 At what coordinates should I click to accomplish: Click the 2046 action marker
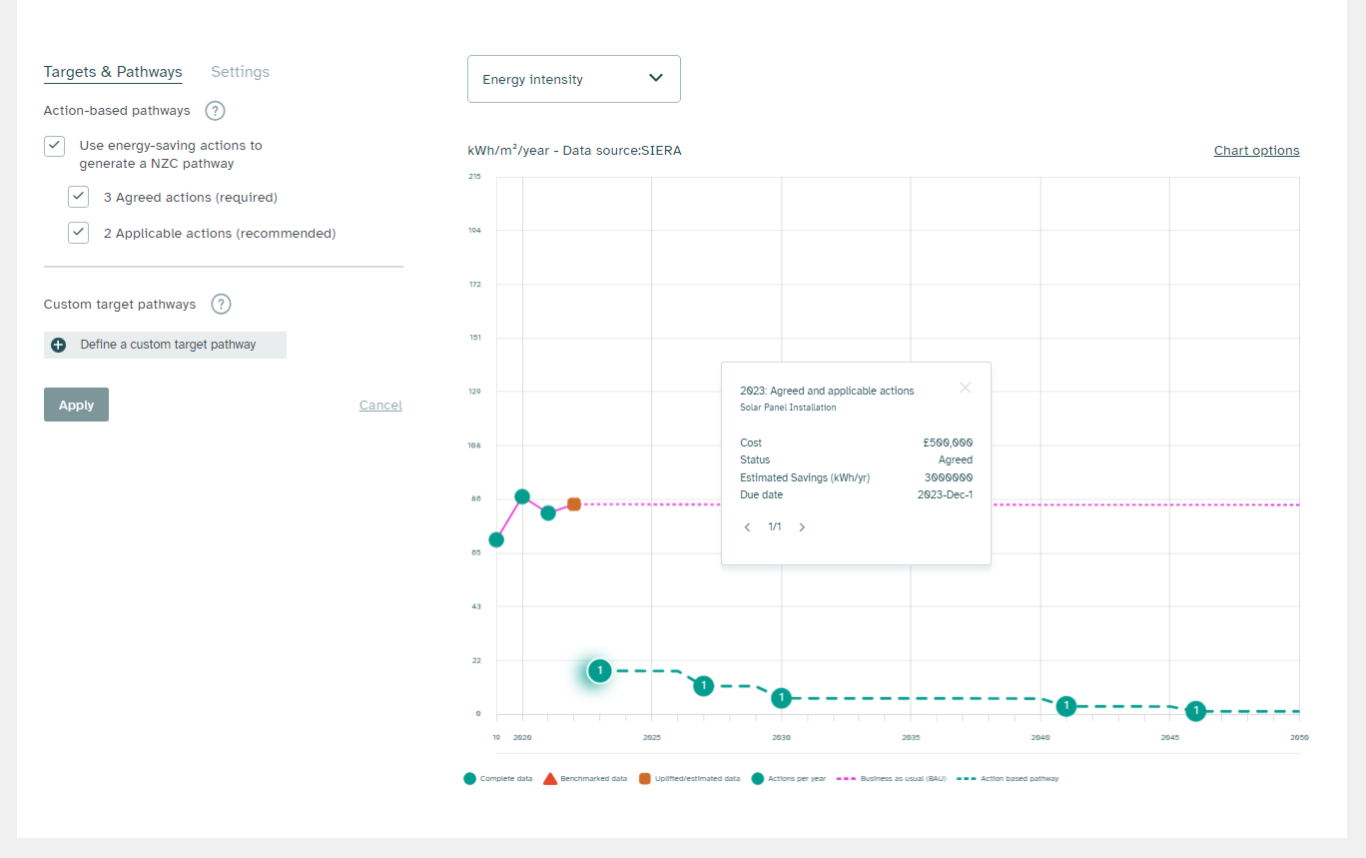(1195, 711)
